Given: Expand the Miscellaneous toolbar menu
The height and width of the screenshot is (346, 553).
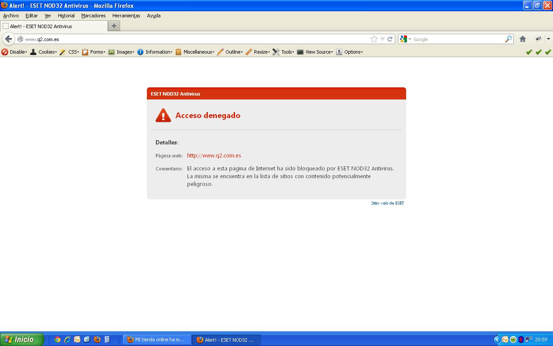Looking at the screenshot, I should (x=194, y=52).
